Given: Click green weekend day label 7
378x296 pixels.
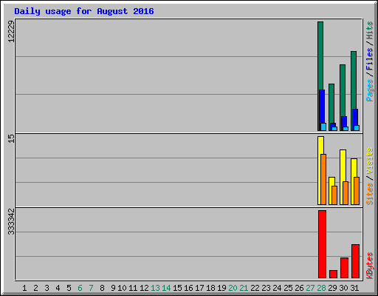Looking at the screenshot, I should click(x=91, y=288).
